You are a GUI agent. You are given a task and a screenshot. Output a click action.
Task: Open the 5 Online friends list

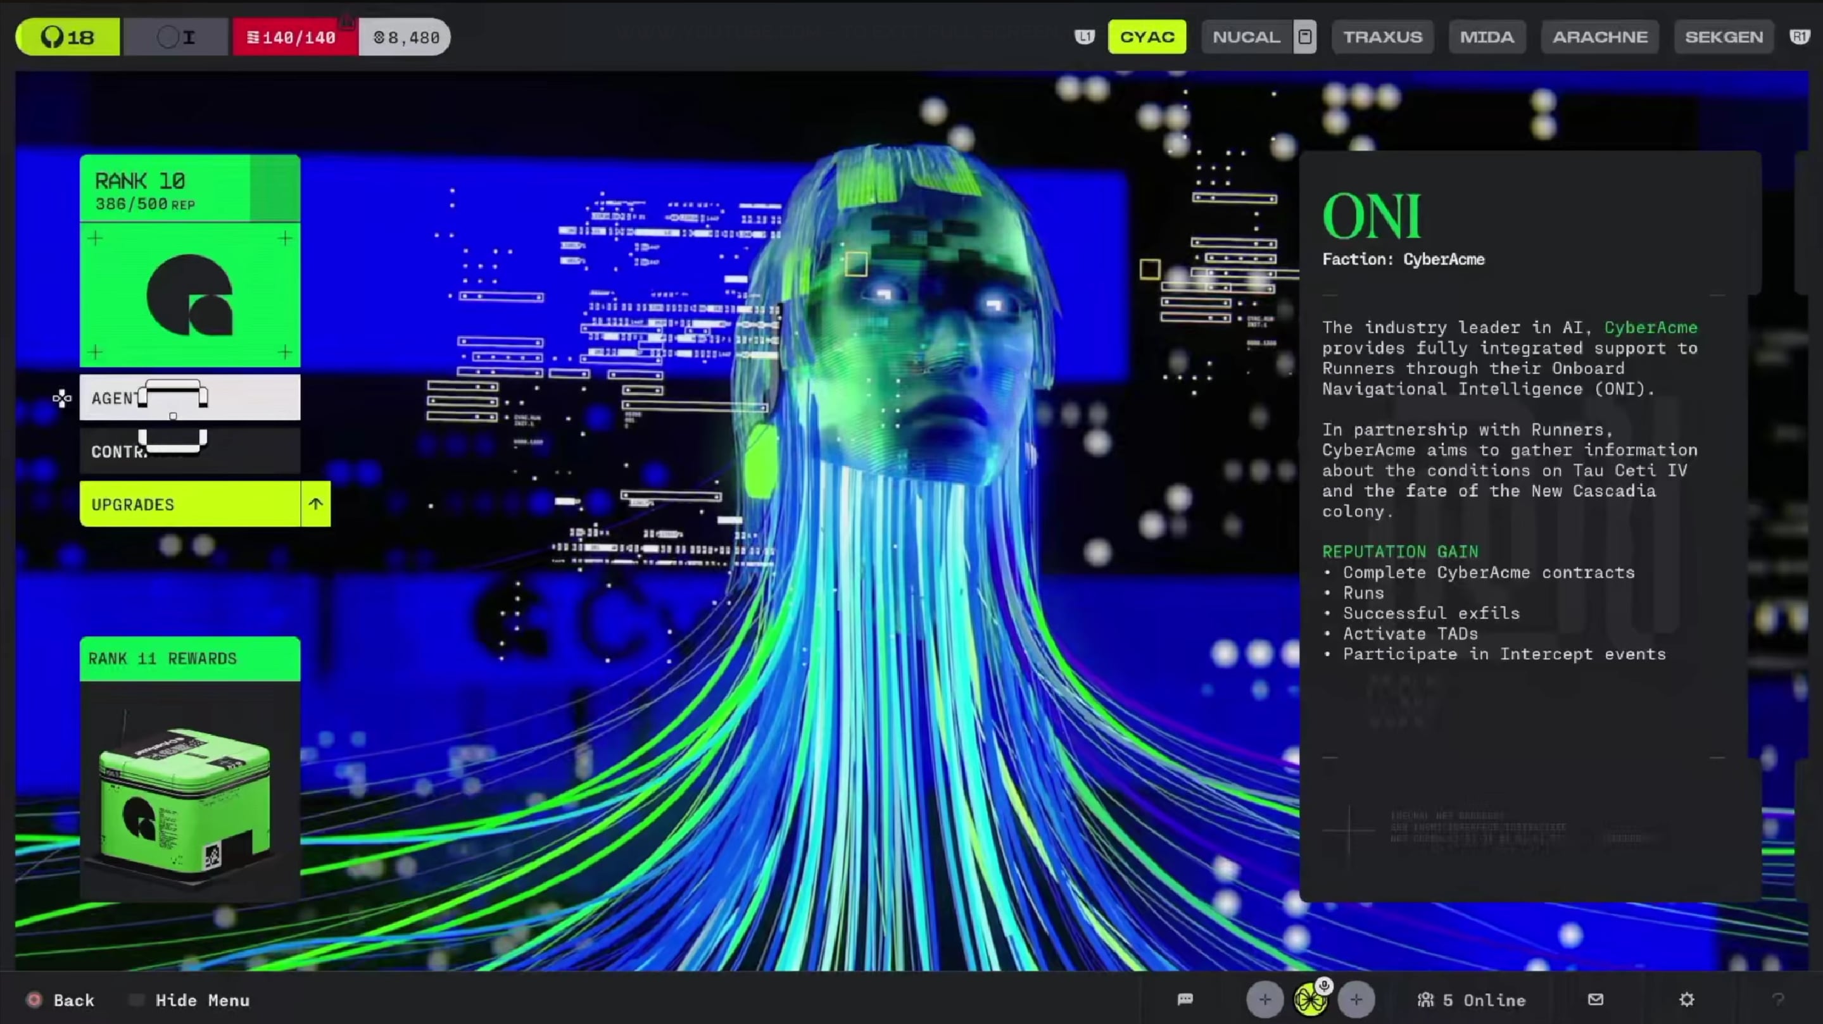[x=1472, y=1000]
